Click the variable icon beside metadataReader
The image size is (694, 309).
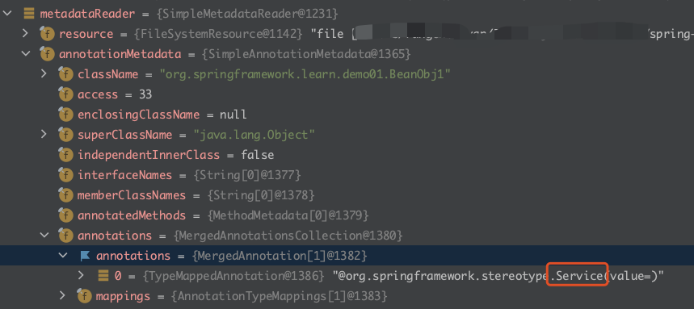[29, 14]
